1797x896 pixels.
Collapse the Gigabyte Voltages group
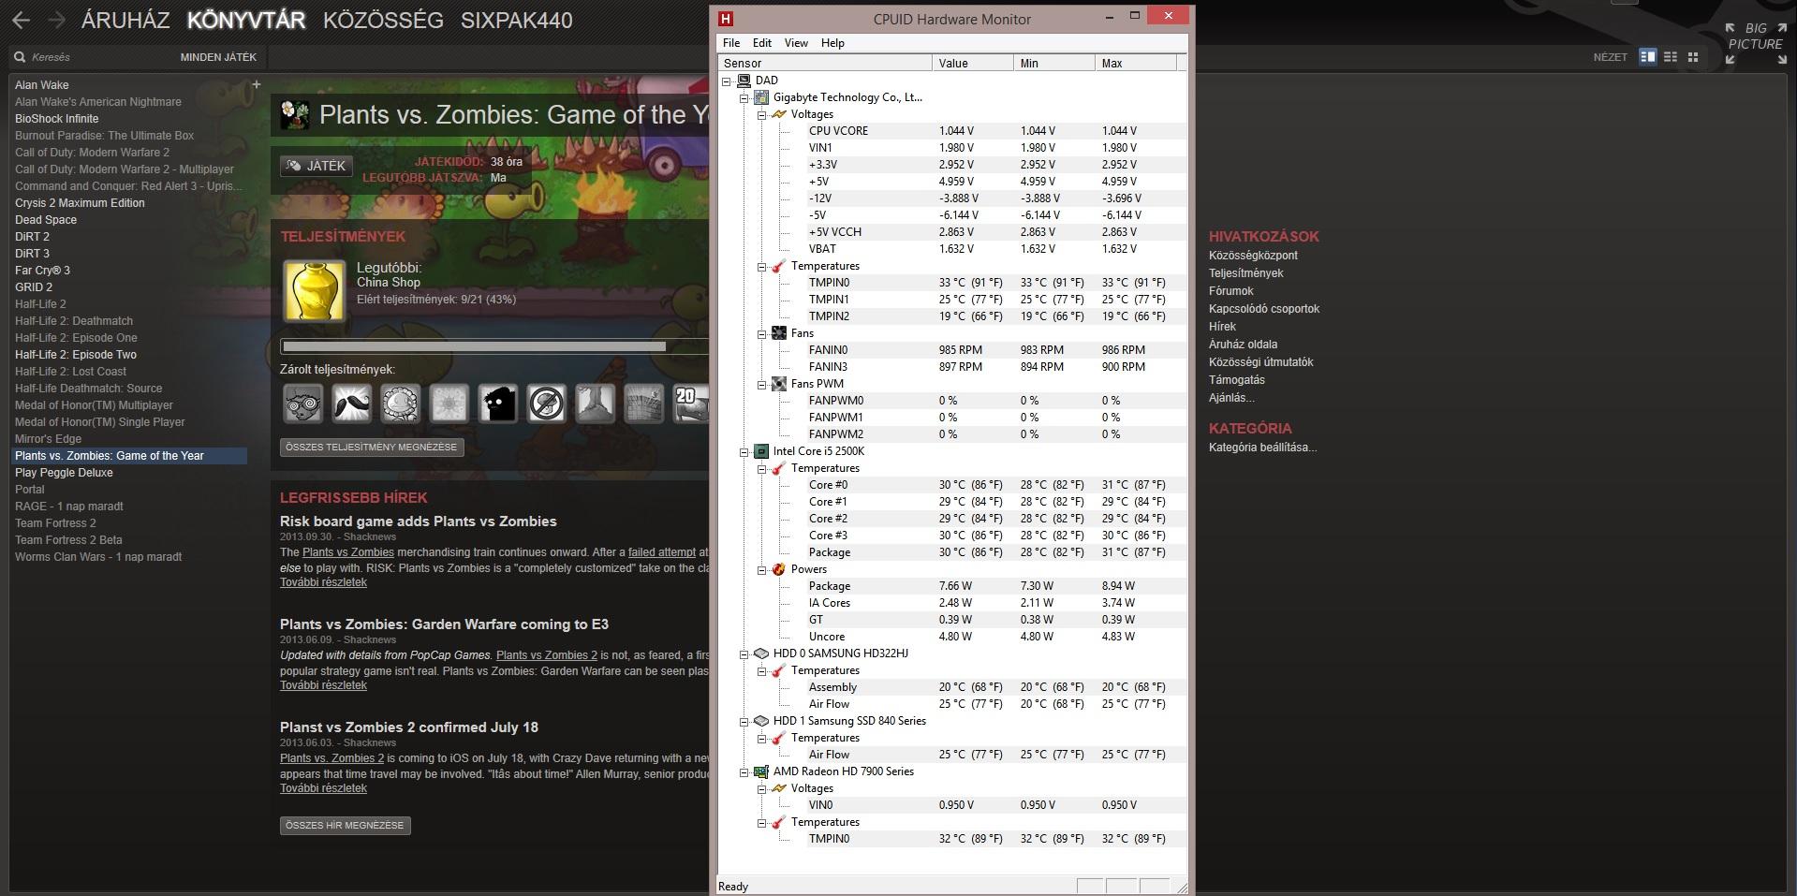762,114
